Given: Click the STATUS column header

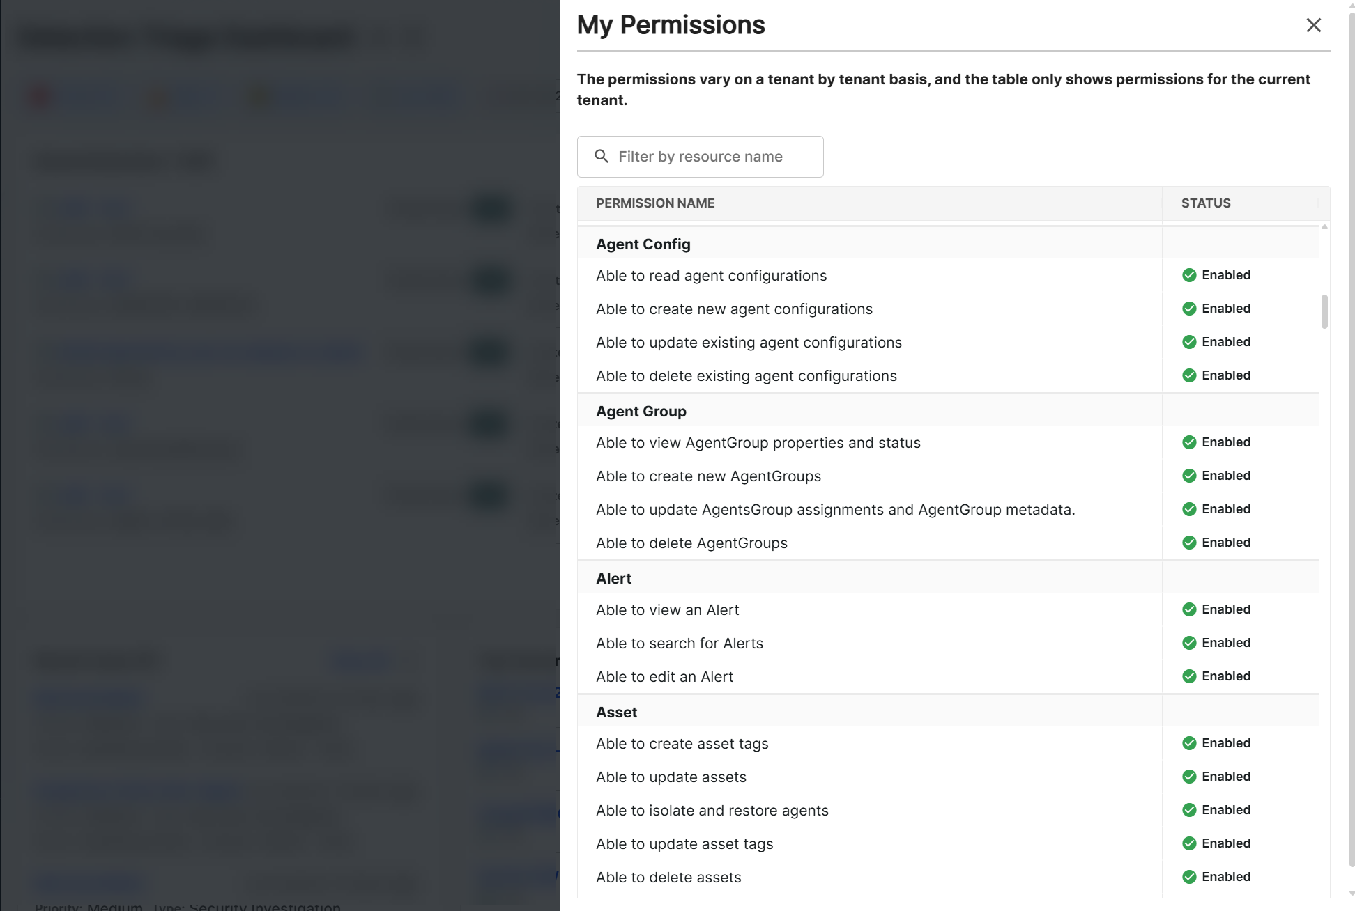Looking at the screenshot, I should tap(1206, 203).
